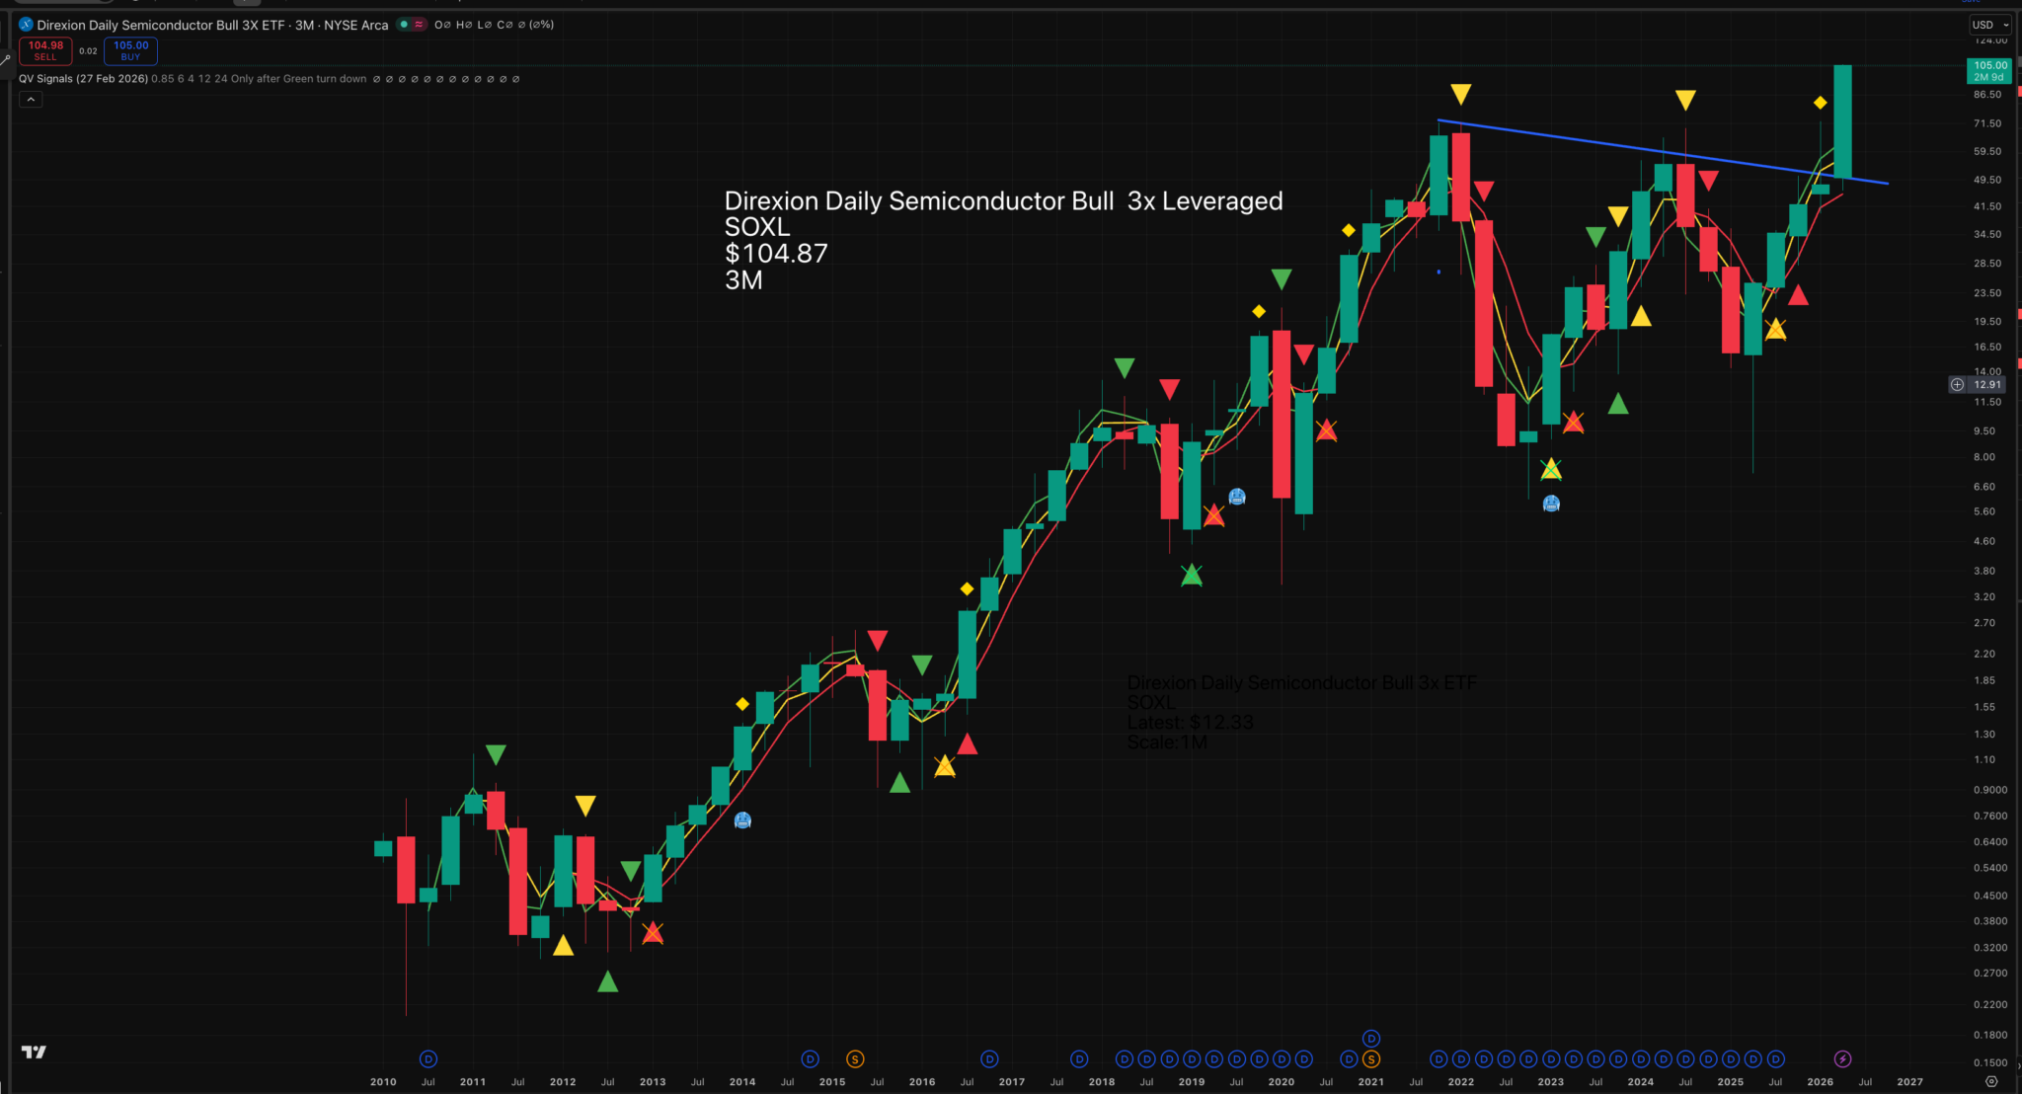Click the 104.98 SELL button
Viewport: 2022px width, 1094px height.
(x=45, y=50)
